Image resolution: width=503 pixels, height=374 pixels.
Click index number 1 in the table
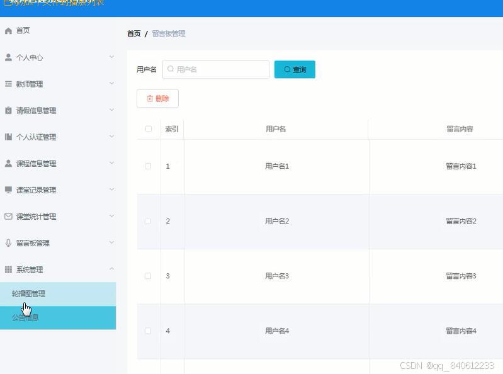pyautogui.click(x=168, y=166)
